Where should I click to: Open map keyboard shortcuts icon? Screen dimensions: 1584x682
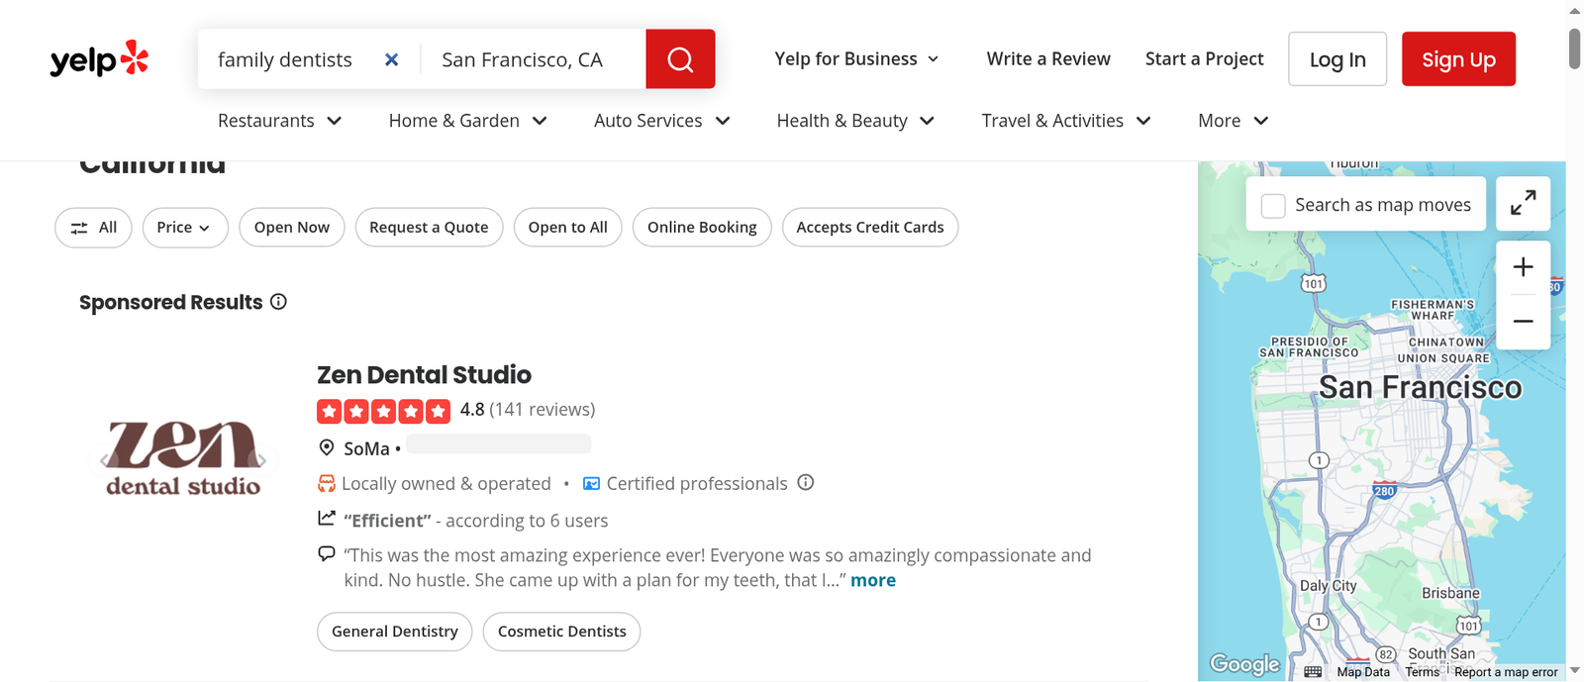(1313, 672)
